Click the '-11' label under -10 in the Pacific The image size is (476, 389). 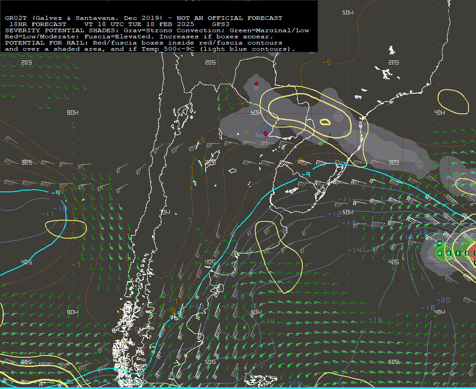tap(47, 214)
